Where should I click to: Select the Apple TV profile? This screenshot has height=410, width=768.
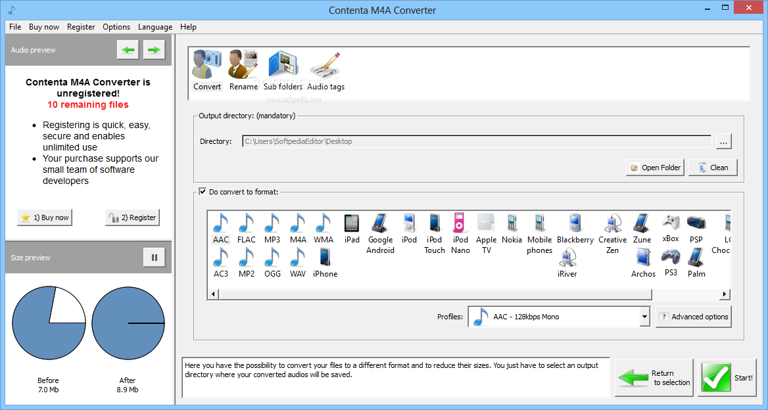(487, 234)
